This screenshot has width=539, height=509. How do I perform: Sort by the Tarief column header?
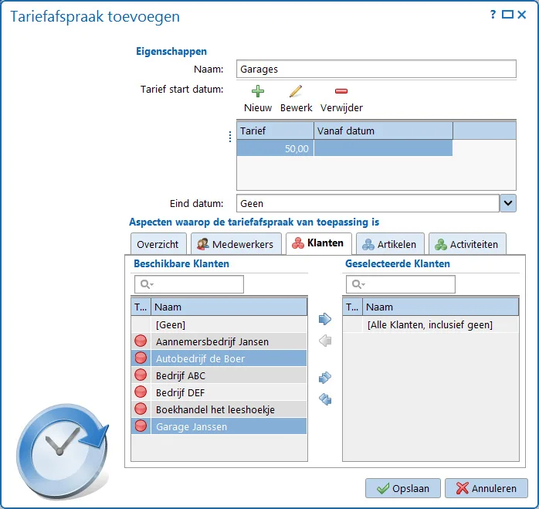[275, 131]
